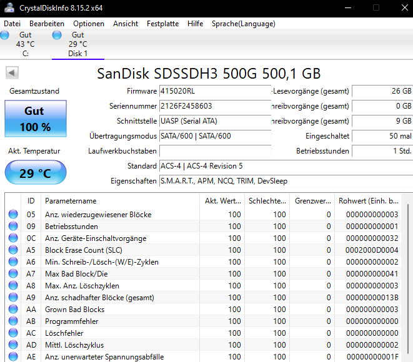413x362 pixels.
Task: Click status orb for ID AB row
Action: [13, 321]
